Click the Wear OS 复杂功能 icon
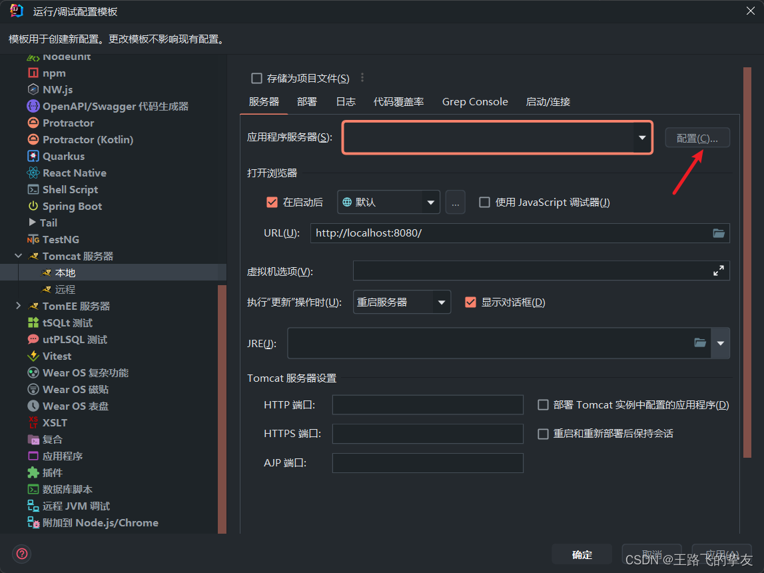The width and height of the screenshot is (764, 573). coord(33,372)
